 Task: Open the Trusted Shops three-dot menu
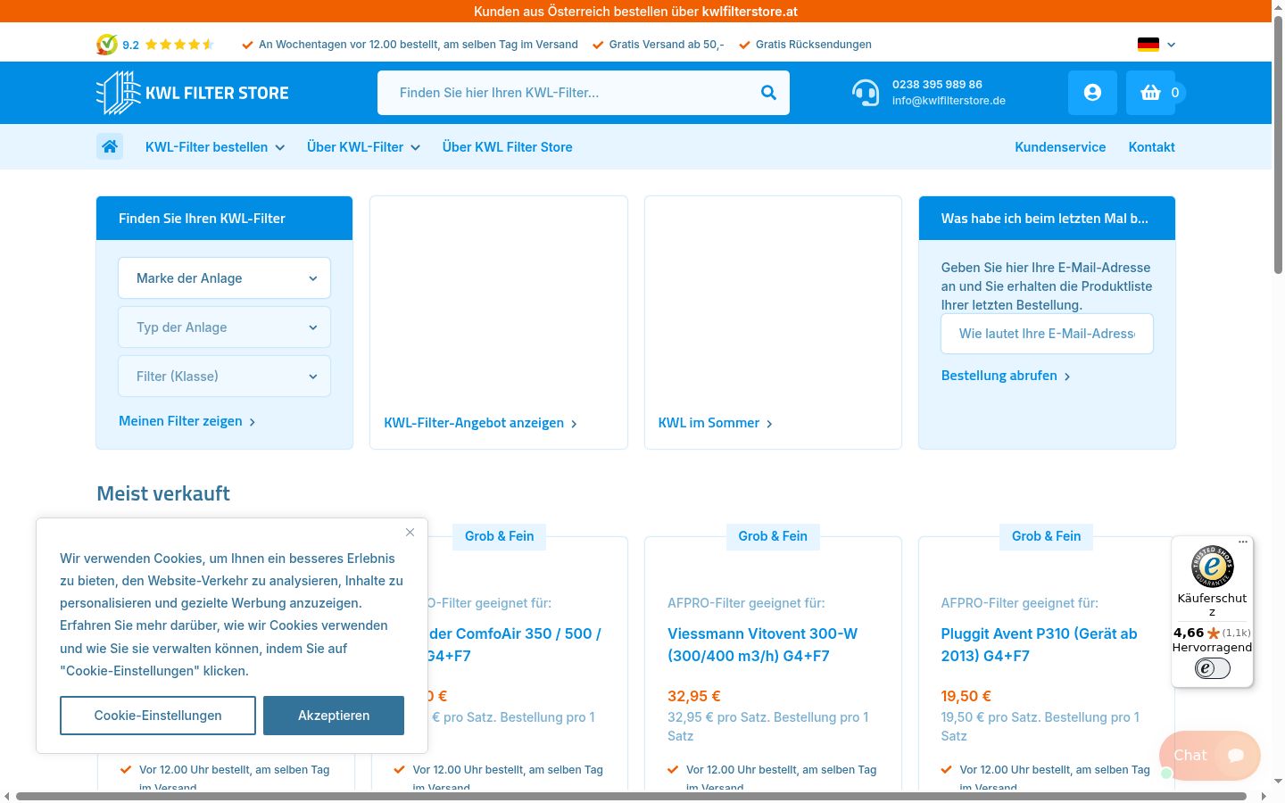1243,542
